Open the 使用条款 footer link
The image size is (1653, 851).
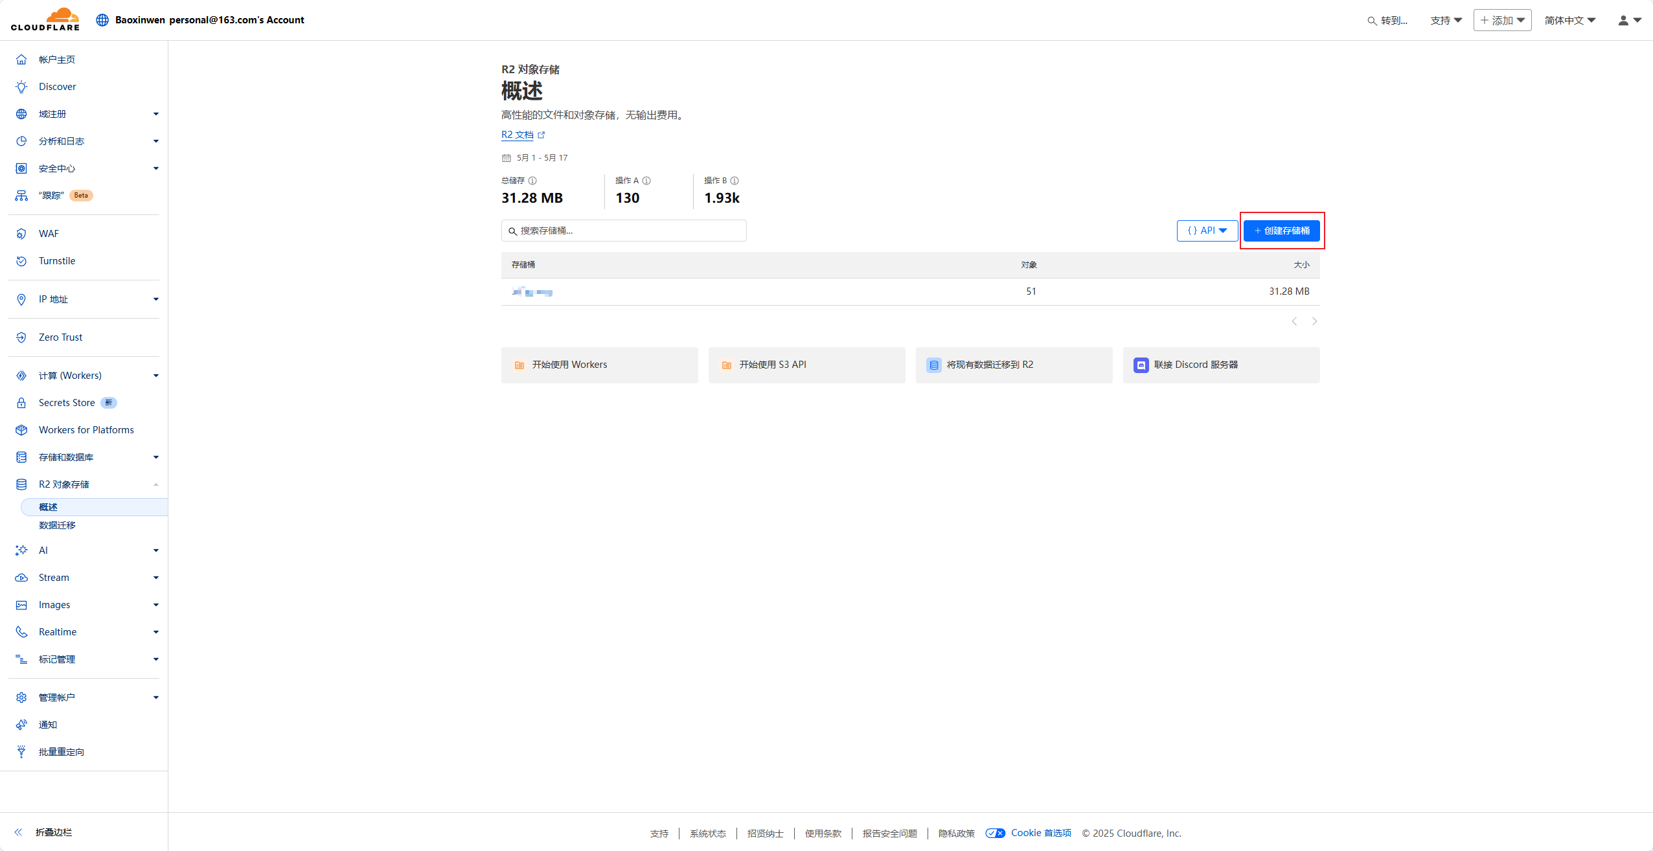pos(823,834)
